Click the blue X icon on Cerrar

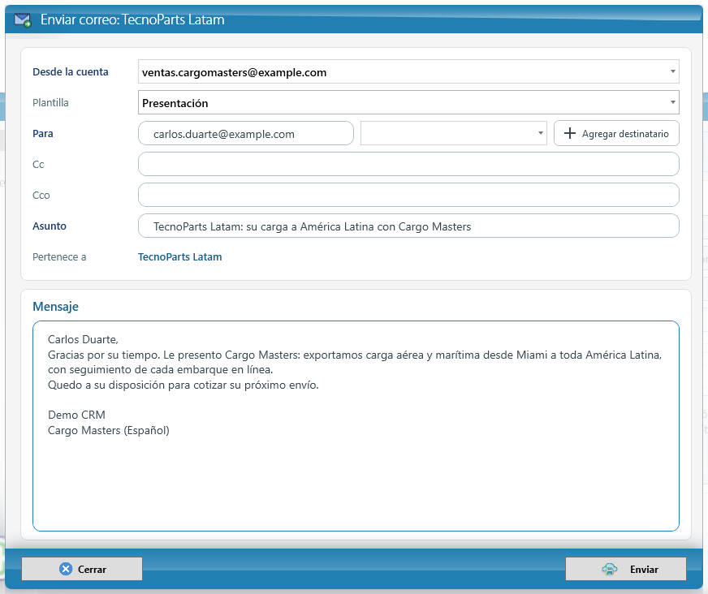(66, 569)
